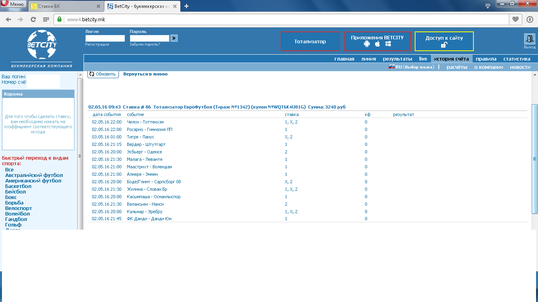The height and width of the screenshot is (302, 538).
Task: Click the sidebar splitter handle
Action: coord(80,156)
